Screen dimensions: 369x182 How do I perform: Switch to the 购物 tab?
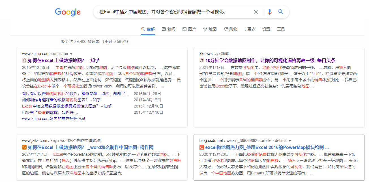(x=231, y=29)
